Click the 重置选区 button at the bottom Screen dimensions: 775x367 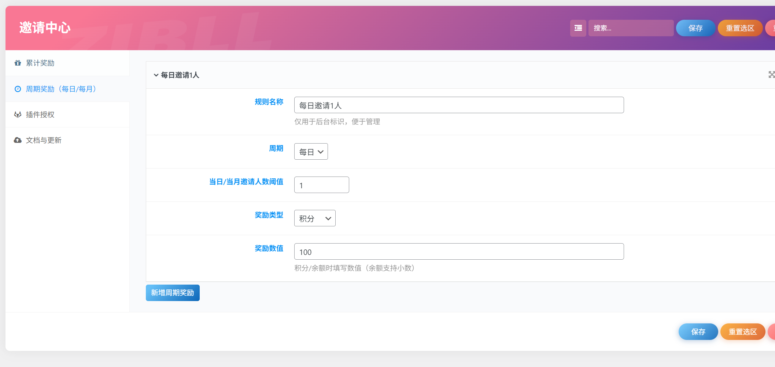[743, 331]
